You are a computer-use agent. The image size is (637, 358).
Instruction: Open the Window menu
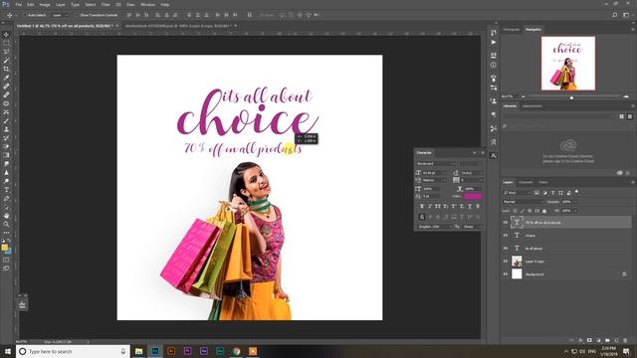(x=148, y=4)
